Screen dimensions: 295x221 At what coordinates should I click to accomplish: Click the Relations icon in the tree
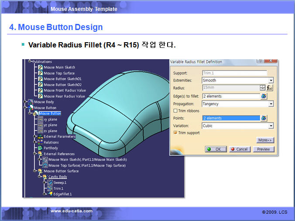[40, 142]
